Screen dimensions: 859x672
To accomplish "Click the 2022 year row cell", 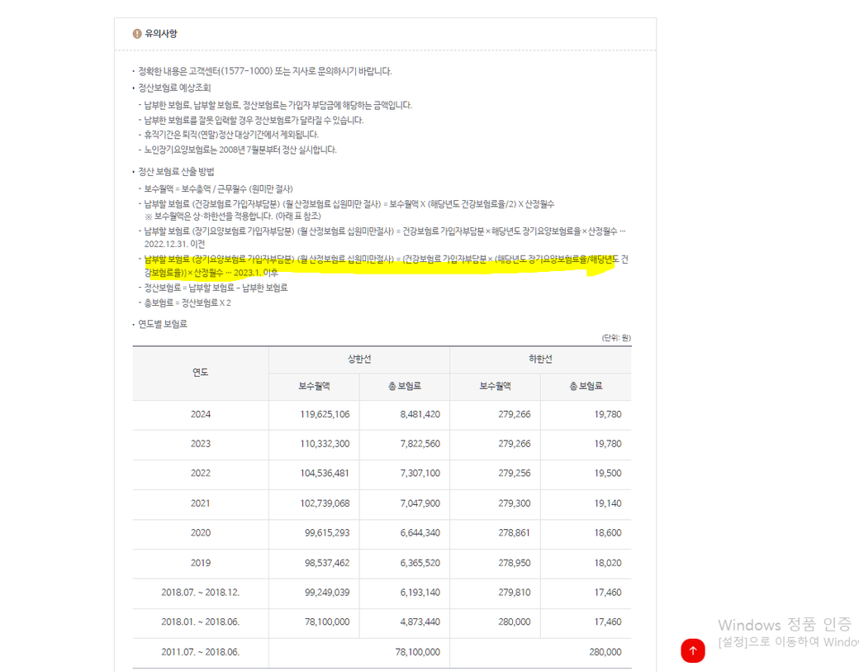I will 201,474.
